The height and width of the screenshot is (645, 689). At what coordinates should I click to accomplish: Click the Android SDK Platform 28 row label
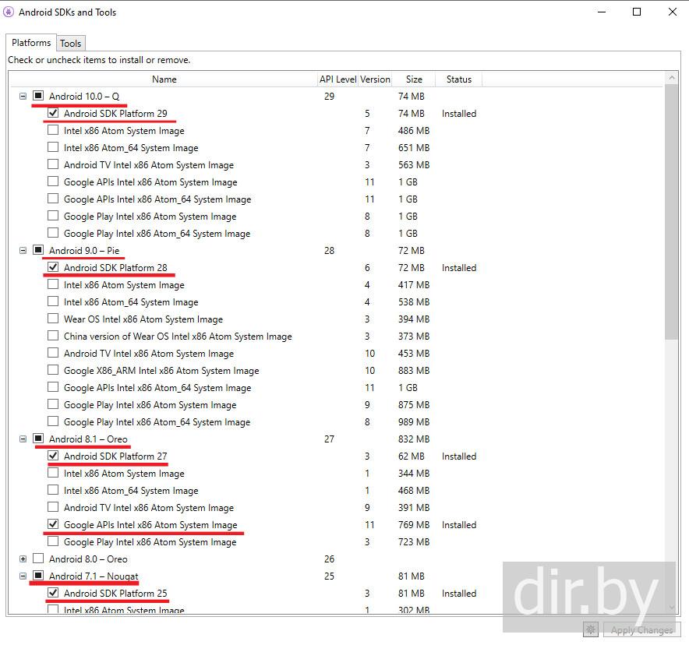(115, 268)
